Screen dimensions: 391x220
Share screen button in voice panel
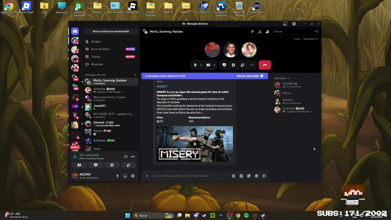(x=96, y=165)
